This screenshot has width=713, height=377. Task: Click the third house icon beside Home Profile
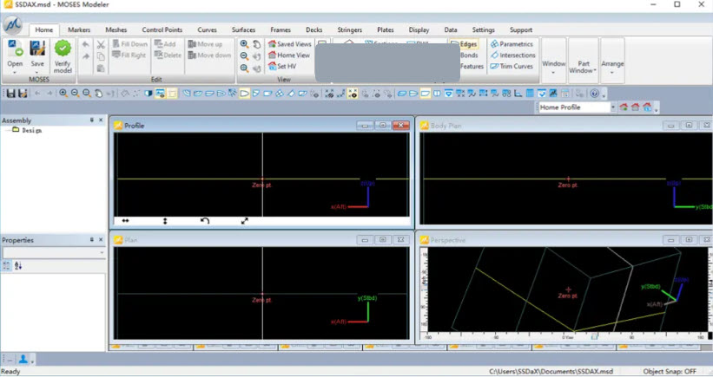[647, 107]
